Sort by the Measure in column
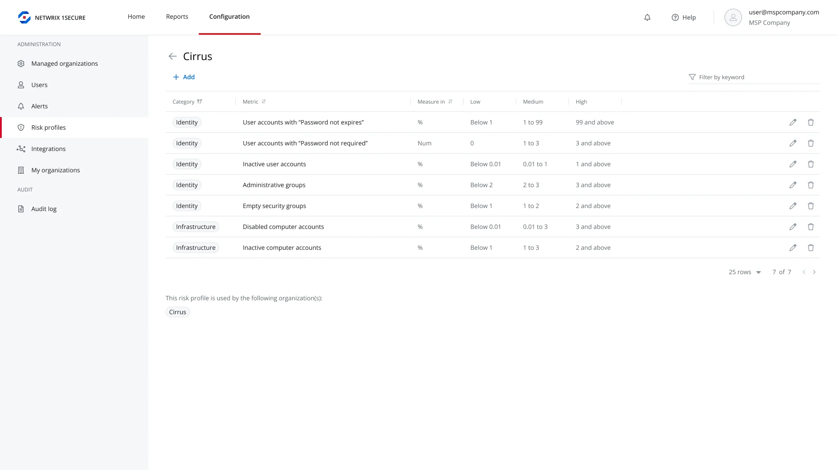This screenshot has width=837, height=470. (x=435, y=101)
